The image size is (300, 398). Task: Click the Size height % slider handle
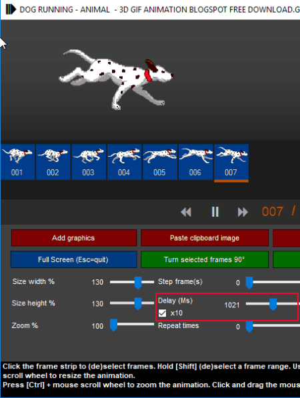pos(138,304)
